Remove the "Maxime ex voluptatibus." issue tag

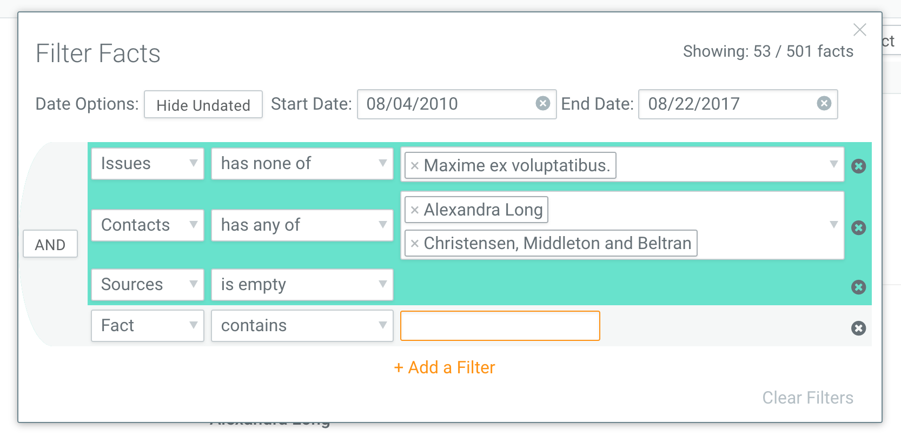point(415,165)
